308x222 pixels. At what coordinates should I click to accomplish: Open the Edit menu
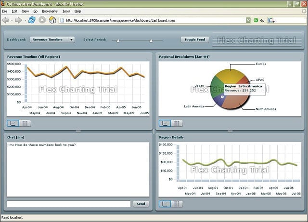coord(14,11)
